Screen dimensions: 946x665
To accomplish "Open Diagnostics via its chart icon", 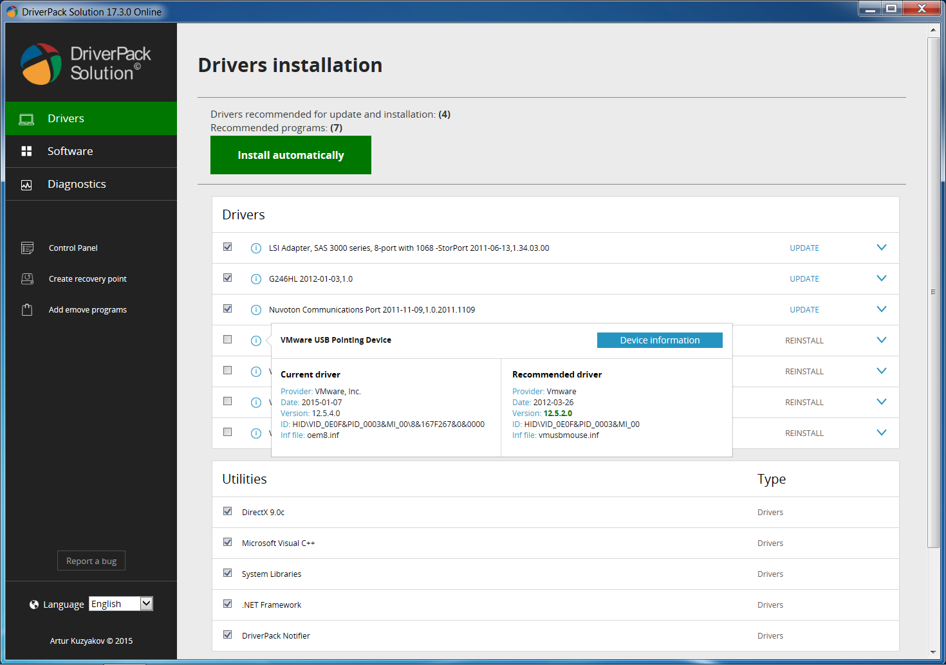I will pyautogui.click(x=26, y=184).
